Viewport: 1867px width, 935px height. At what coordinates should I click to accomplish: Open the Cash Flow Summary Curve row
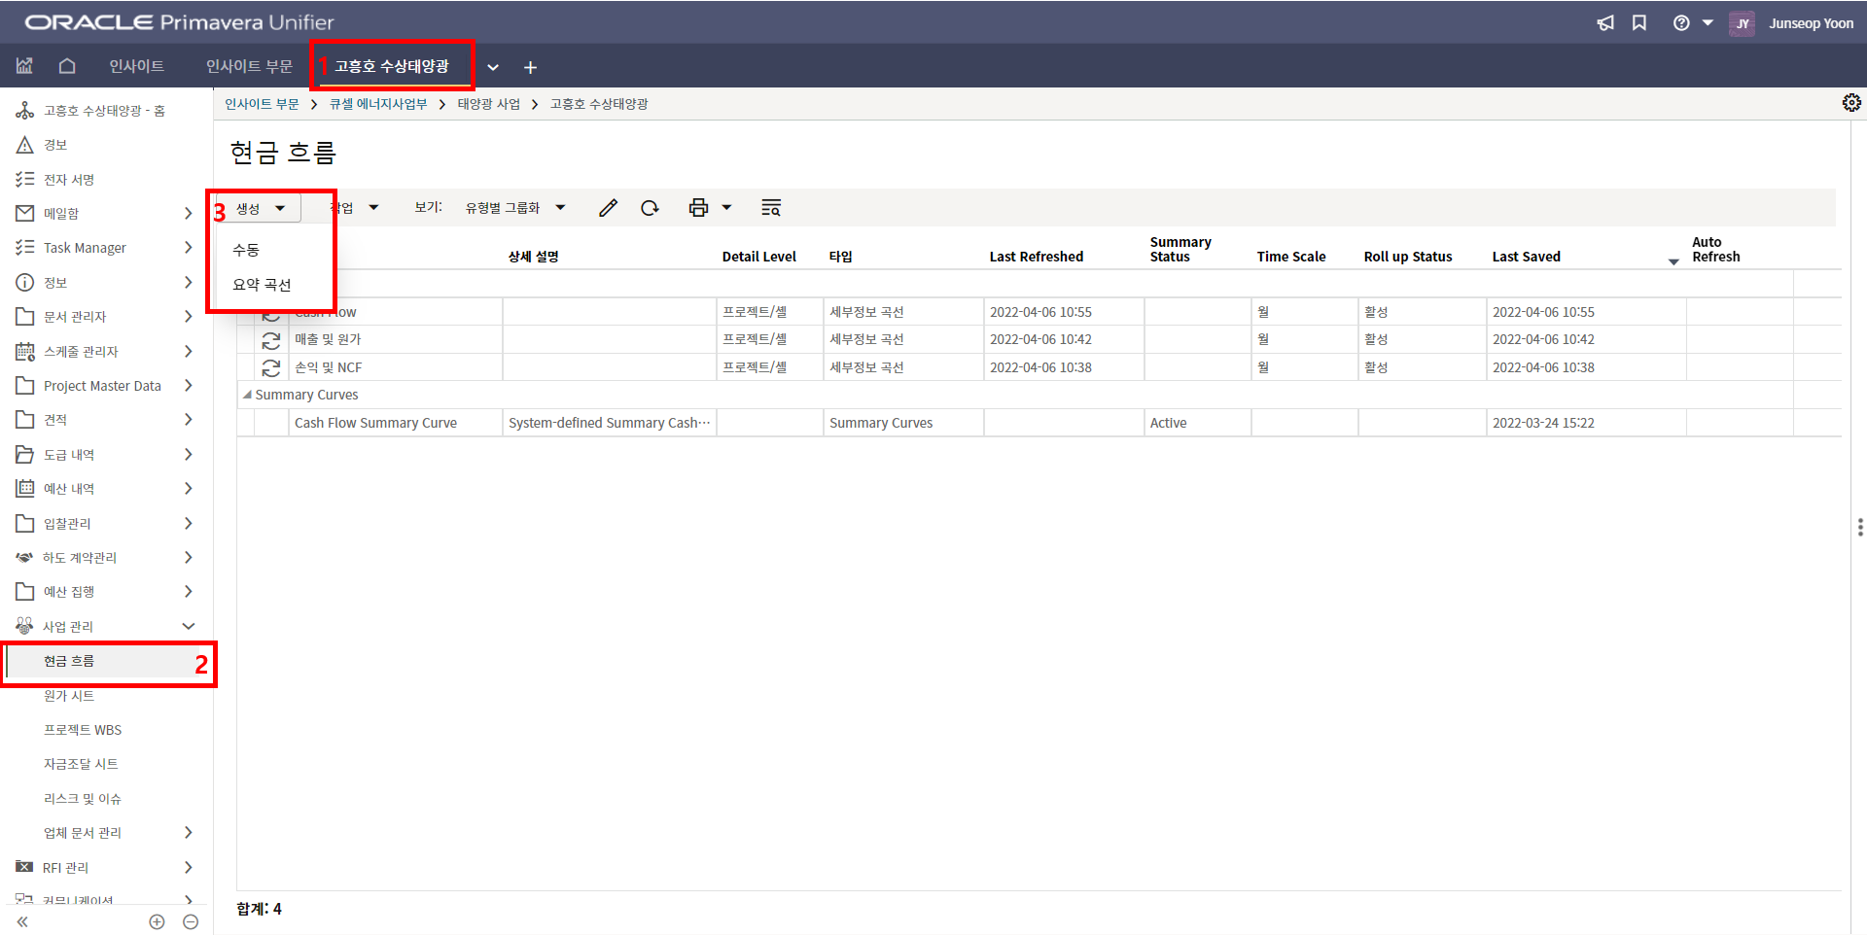[375, 423]
